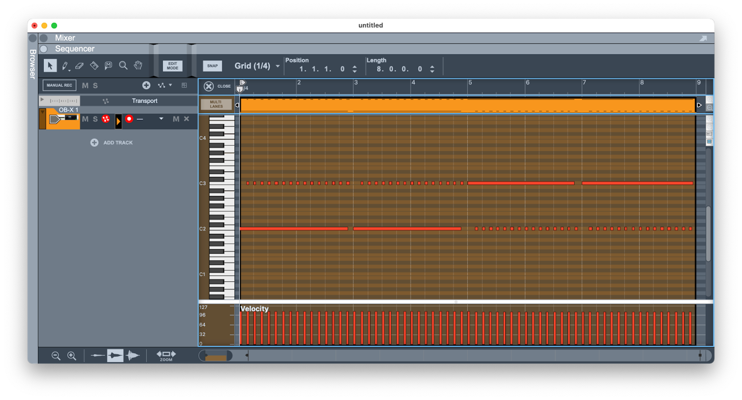This screenshot has height=400, width=742.
Task: Step the Position value
Action: coord(354,69)
